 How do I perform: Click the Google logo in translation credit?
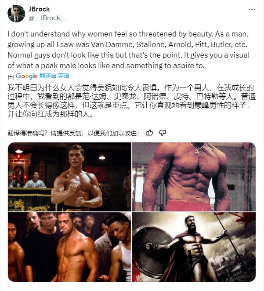26,76
